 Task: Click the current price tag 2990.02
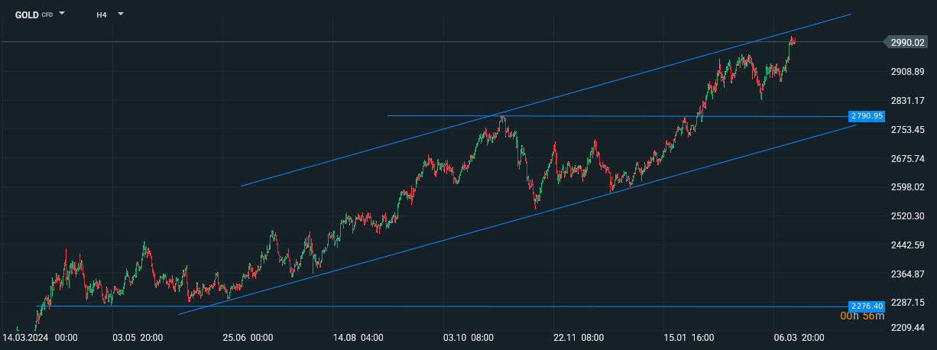click(907, 43)
